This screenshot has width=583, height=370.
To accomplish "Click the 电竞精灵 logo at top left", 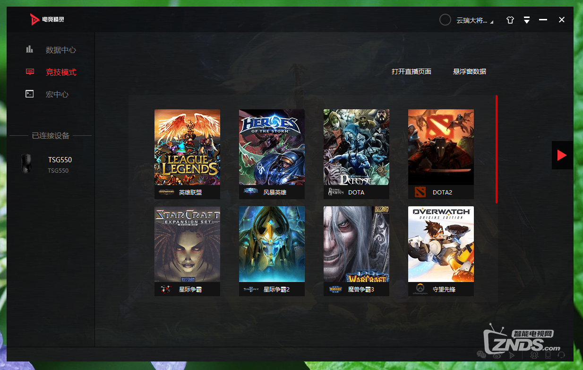I will [x=47, y=19].
